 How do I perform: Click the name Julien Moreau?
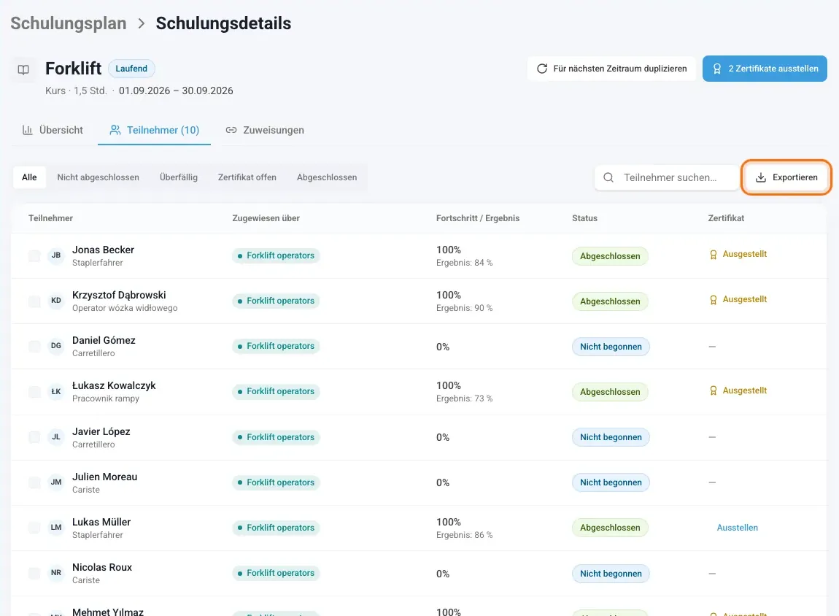pos(105,477)
